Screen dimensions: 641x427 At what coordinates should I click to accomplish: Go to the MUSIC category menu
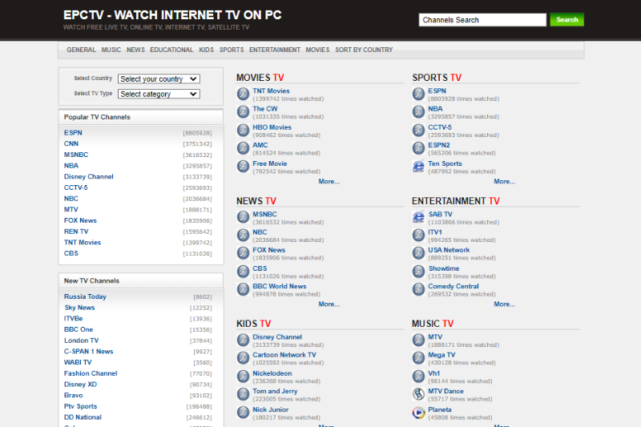tap(111, 50)
